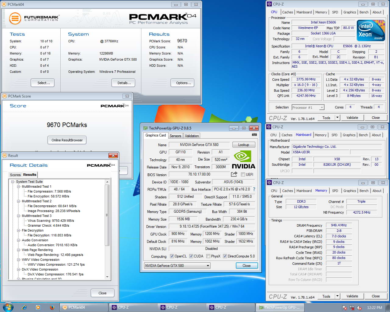
Task: Click the clock showing 12:22 PM
Action: 374,308
